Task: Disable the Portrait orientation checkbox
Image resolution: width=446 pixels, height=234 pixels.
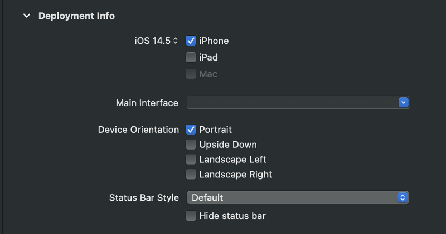Action: (x=191, y=130)
